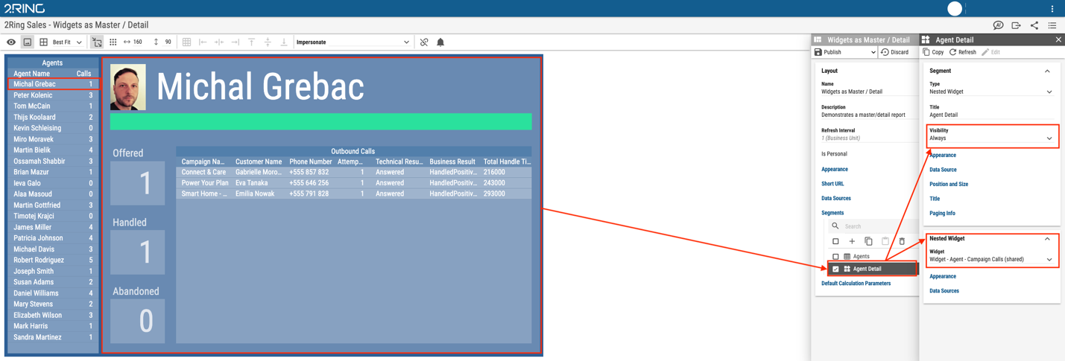Image resolution: width=1065 pixels, height=361 pixels.
Task: Check the Agents segment checkbox
Action: tap(835, 256)
